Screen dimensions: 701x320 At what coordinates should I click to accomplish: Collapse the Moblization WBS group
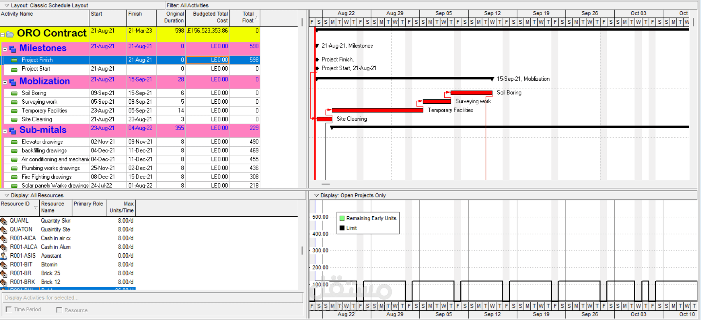[5, 83]
